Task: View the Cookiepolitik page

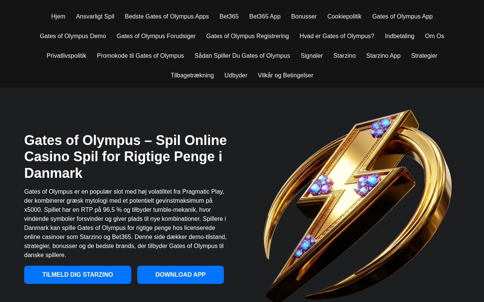Action: click(x=344, y=17)
